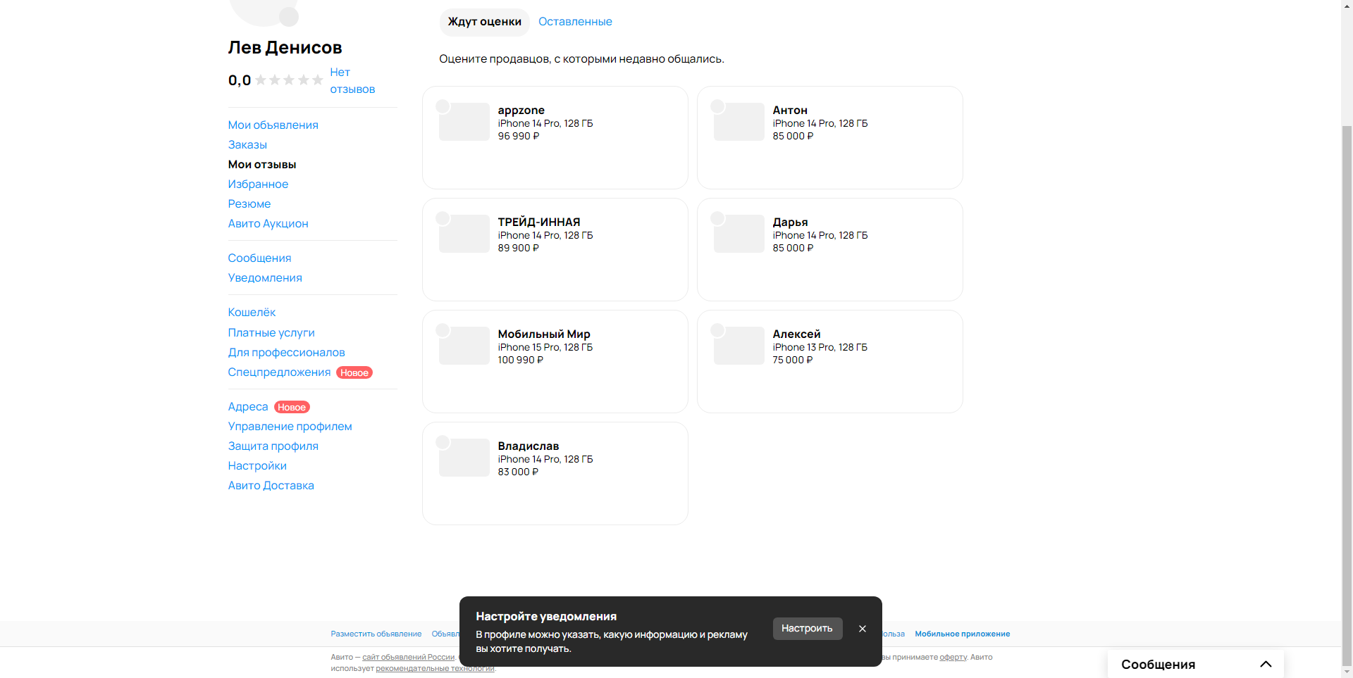Open sidebar Сообщения link
Image resolution: width=1353 pixels, height=678 pixels.
[x=259, y=258]
